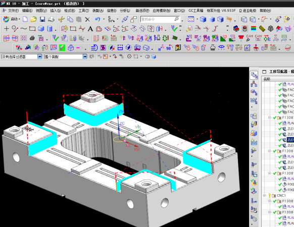Collapse the F1308 group above the FIXE operations
Viewport: 294px width, 227px height.
270,173
